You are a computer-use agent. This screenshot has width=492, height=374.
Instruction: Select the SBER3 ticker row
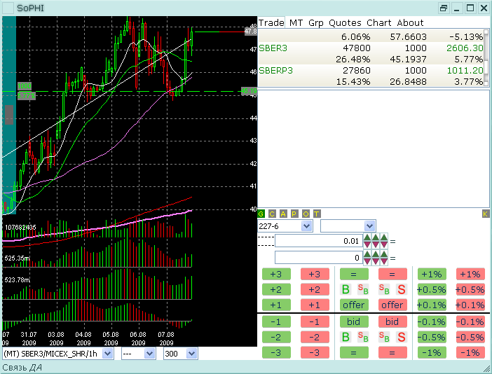[x=371, y=48]
